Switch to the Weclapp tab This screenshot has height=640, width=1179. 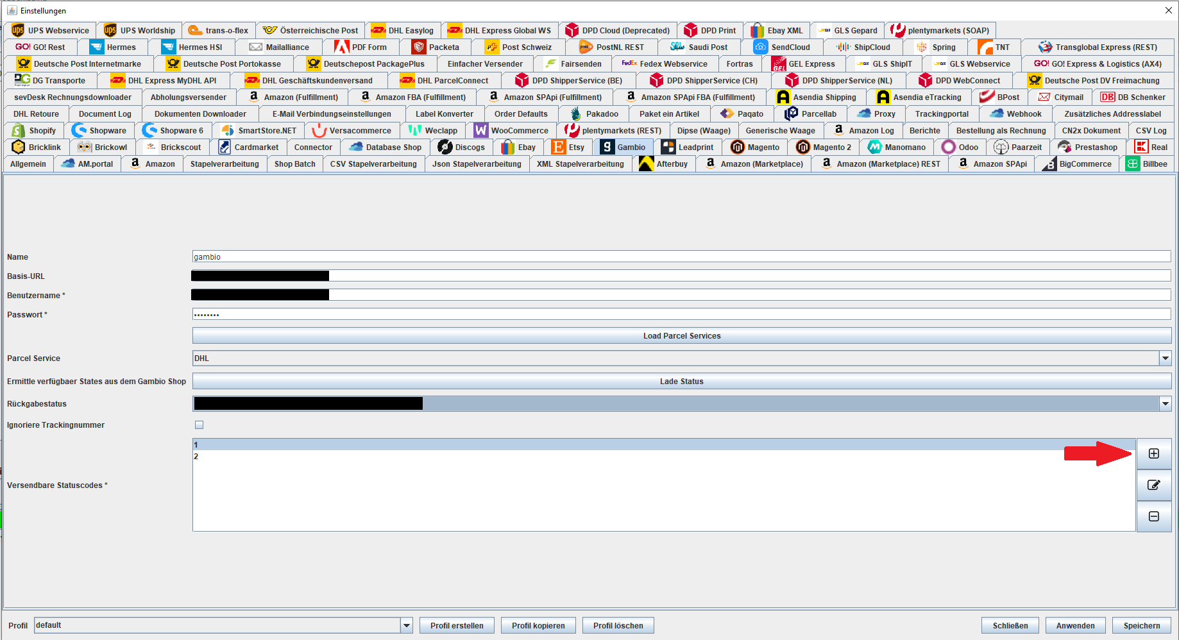[433, 130]
